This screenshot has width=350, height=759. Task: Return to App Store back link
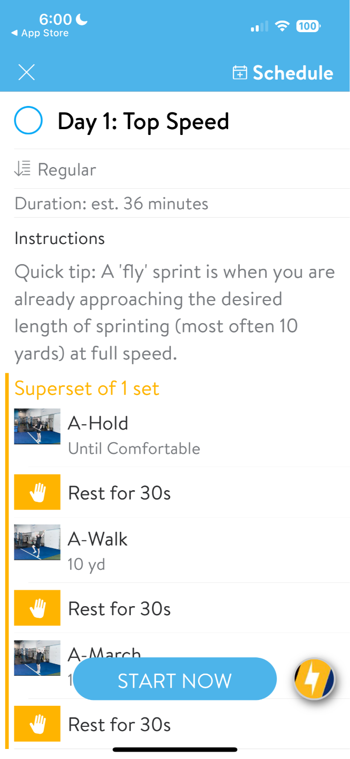point(40,33)
